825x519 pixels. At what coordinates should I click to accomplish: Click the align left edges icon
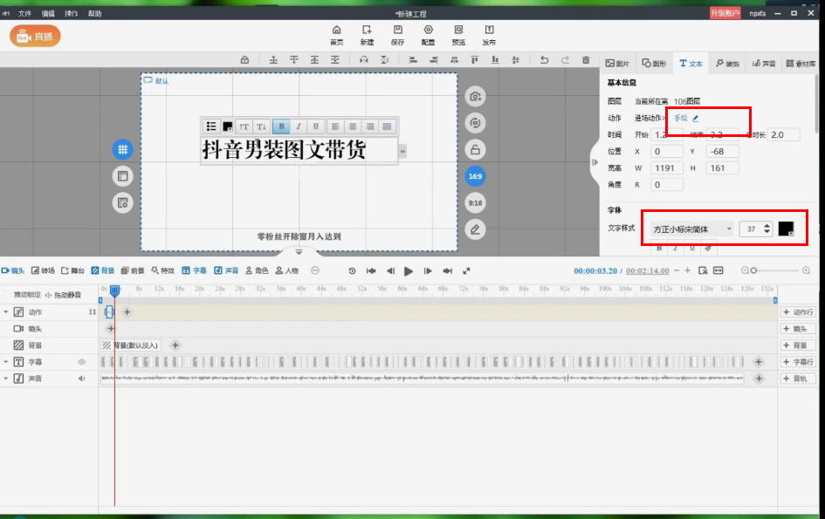pyautogui.click(x=413, y=60)
